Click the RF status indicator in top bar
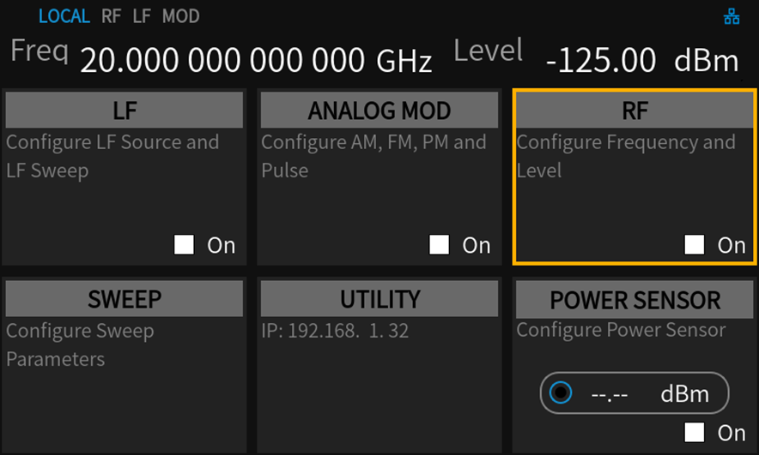The width and height of the screenshot is (759, 455). coord(111,16)
